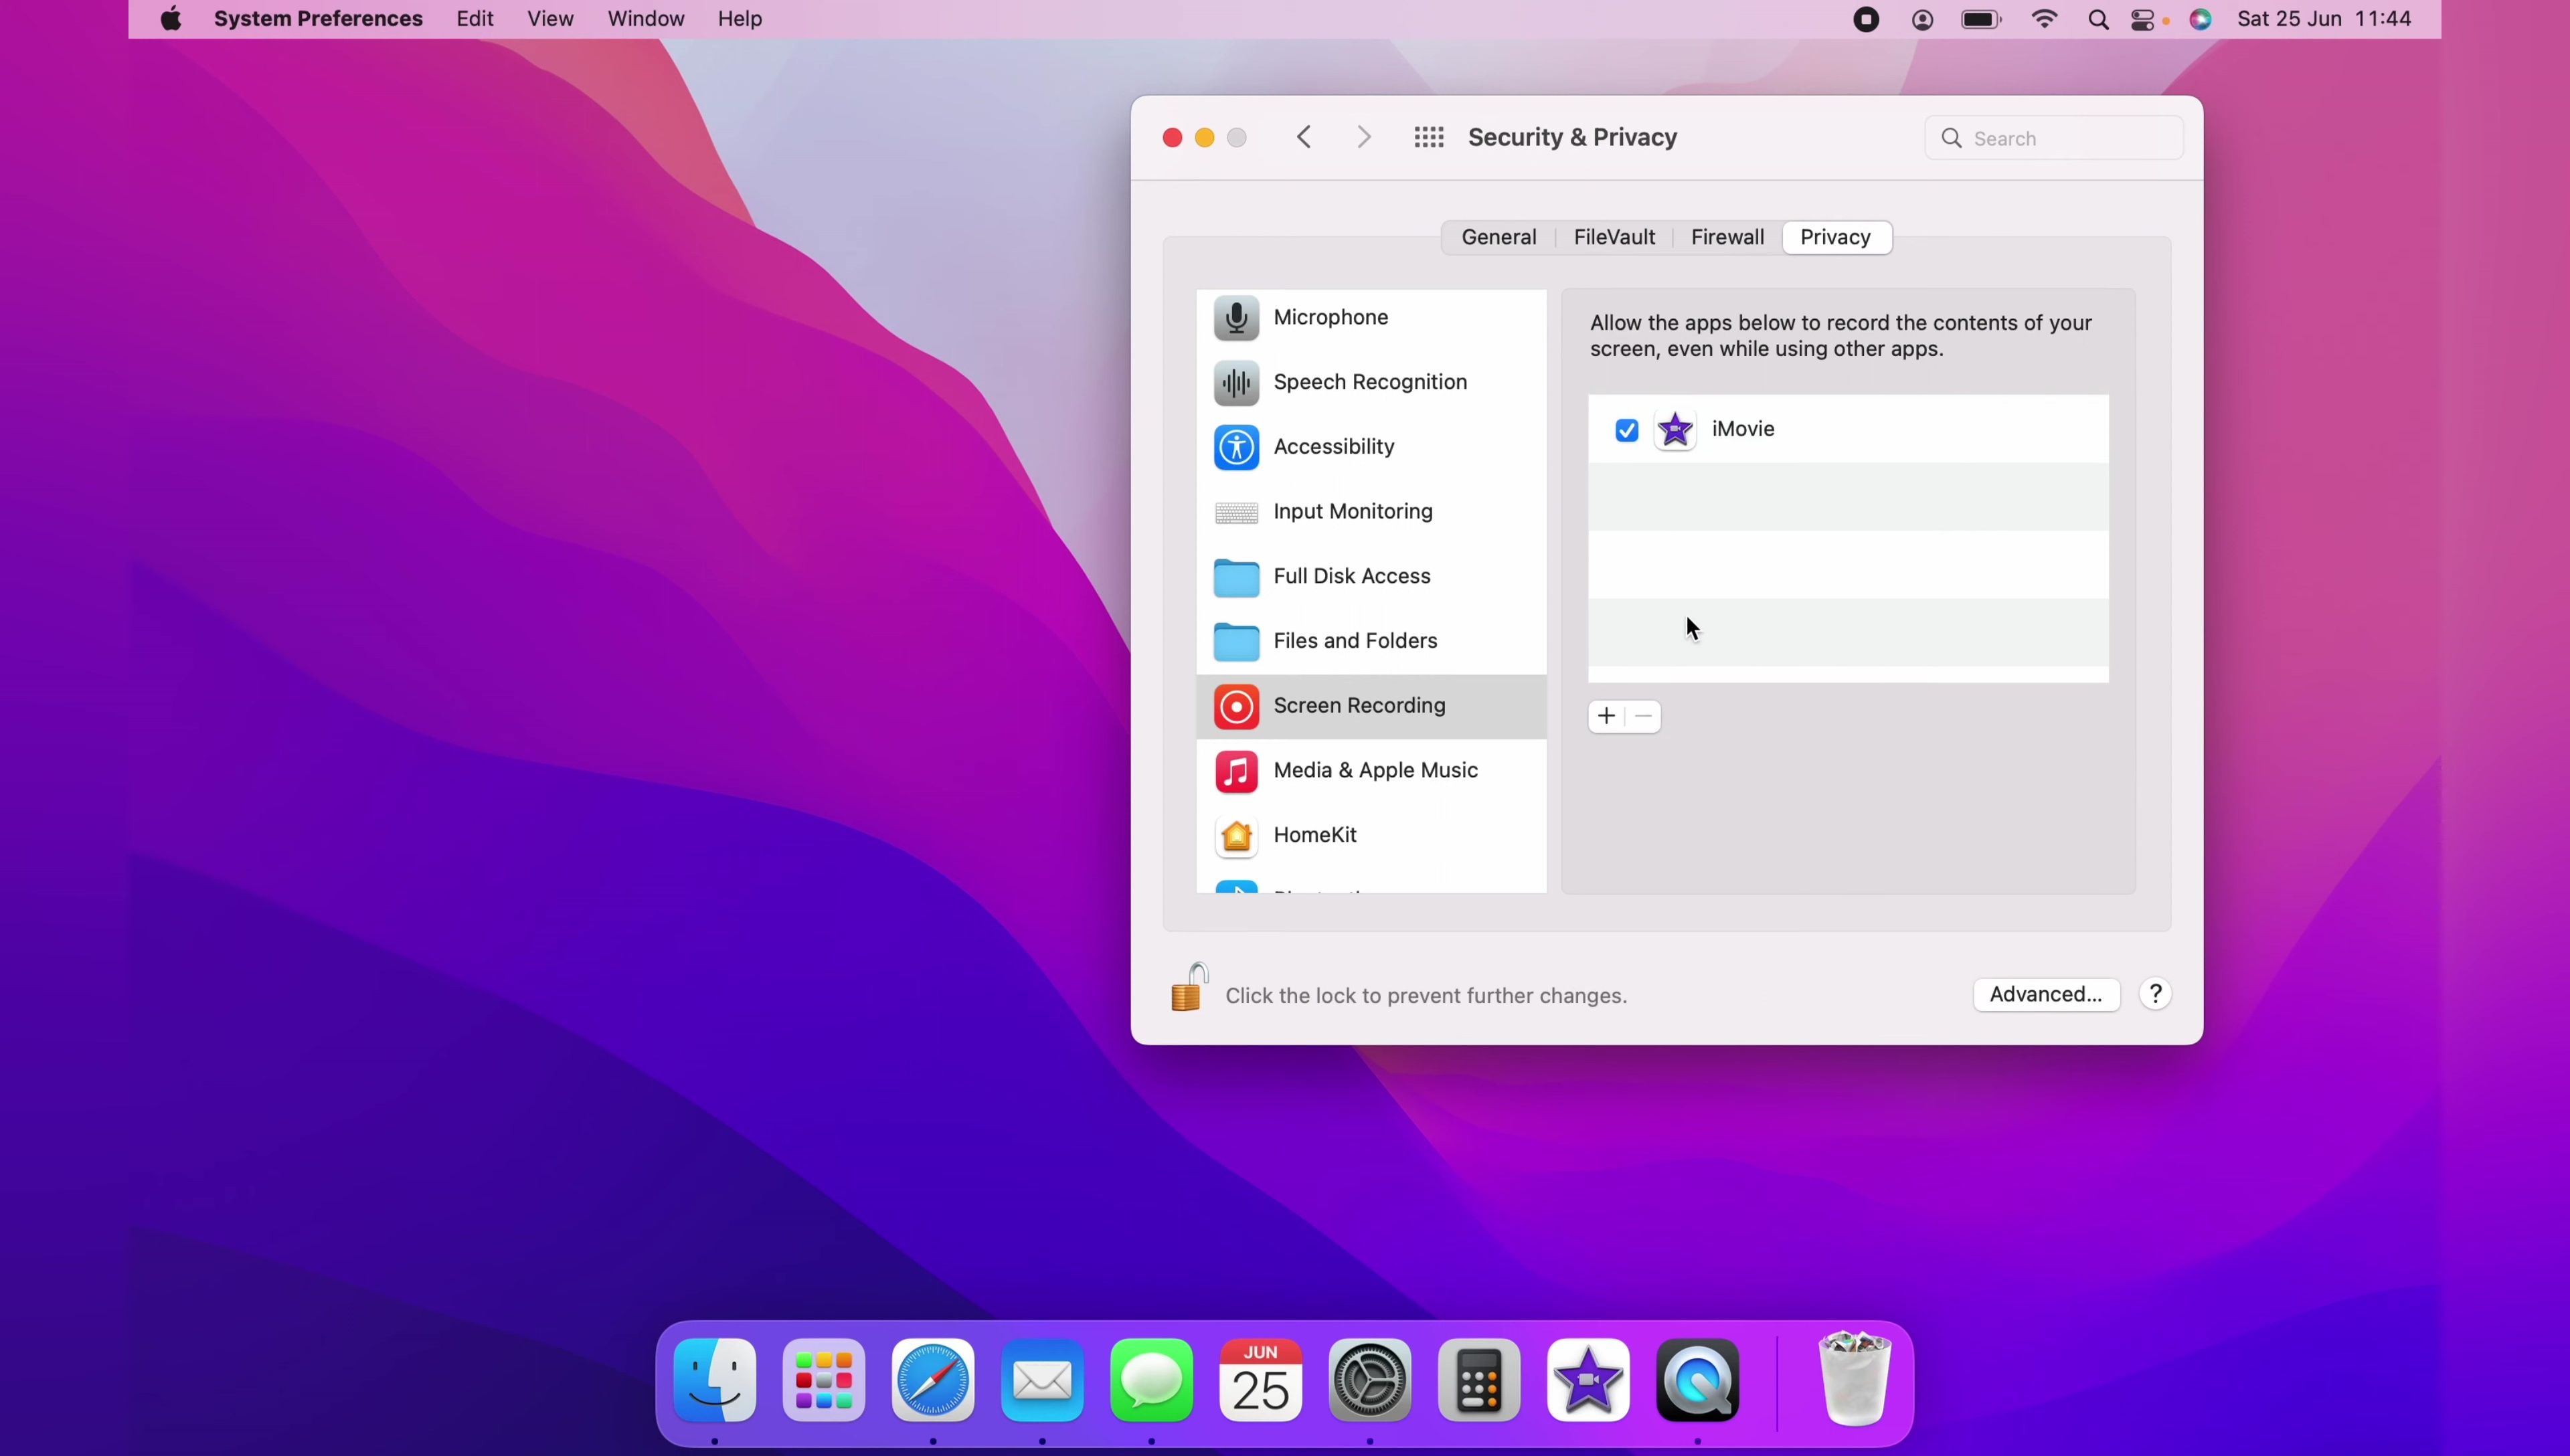Screen dimensions: 2570x1456
Task: Remove app with the minus button
Action: pyautogui.click(x=1644, y=716)
